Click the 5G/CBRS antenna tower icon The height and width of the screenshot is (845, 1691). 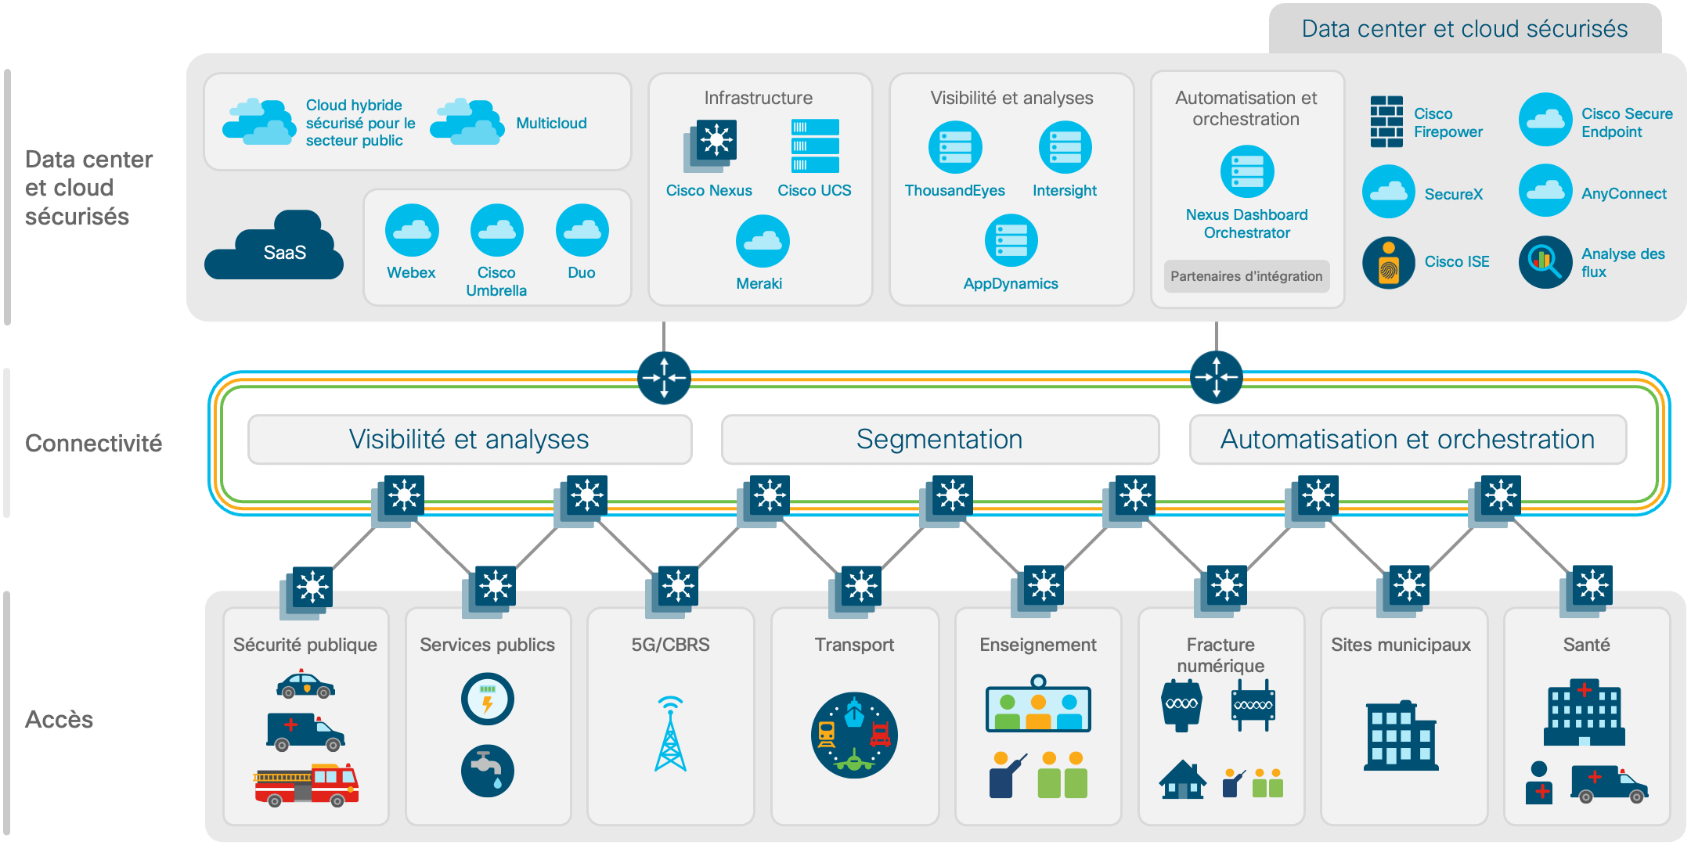[x=670, y=733]
